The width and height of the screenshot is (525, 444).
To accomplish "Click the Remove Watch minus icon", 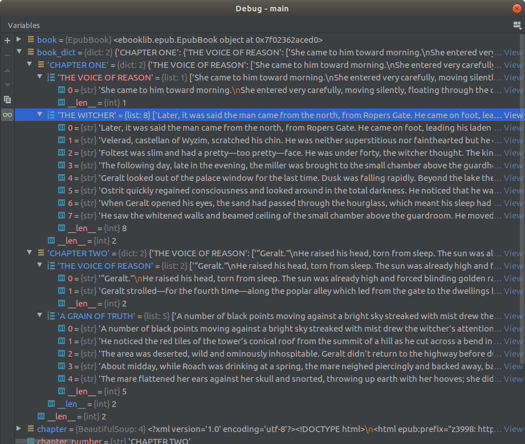I will click(x=7, y=55).
